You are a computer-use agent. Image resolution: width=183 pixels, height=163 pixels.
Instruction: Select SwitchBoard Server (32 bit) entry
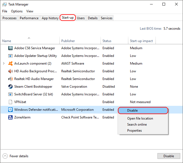(92, 94)
